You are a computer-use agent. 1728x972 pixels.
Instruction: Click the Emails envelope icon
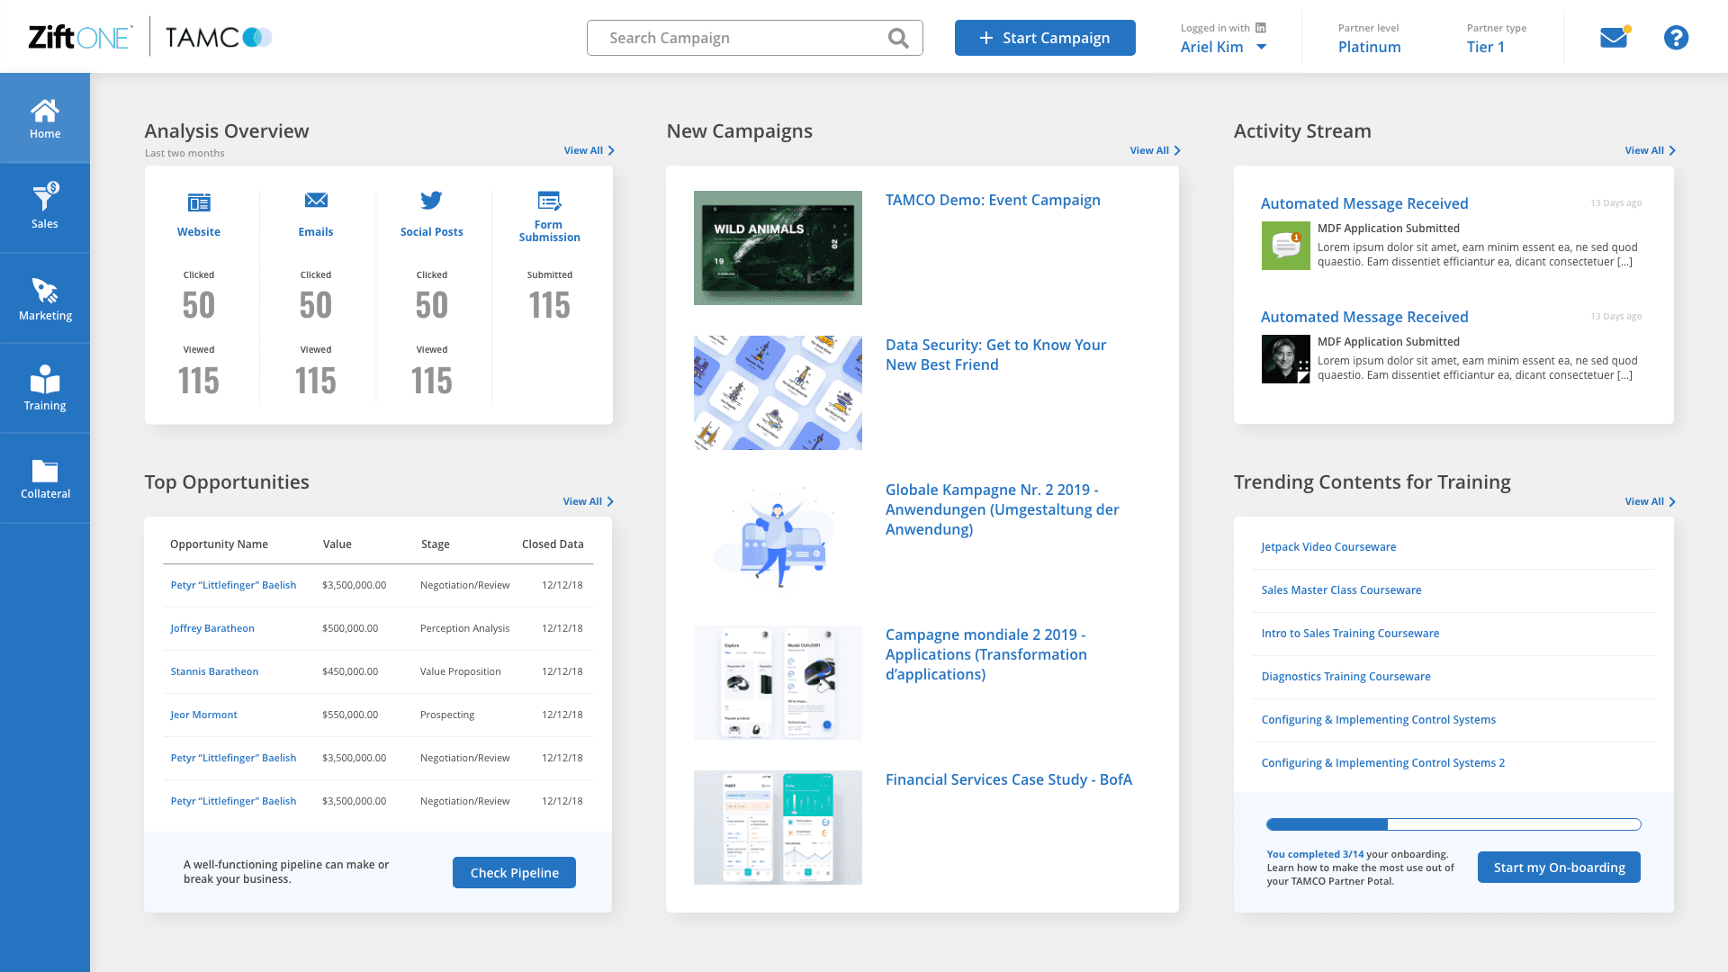point(316,200)
